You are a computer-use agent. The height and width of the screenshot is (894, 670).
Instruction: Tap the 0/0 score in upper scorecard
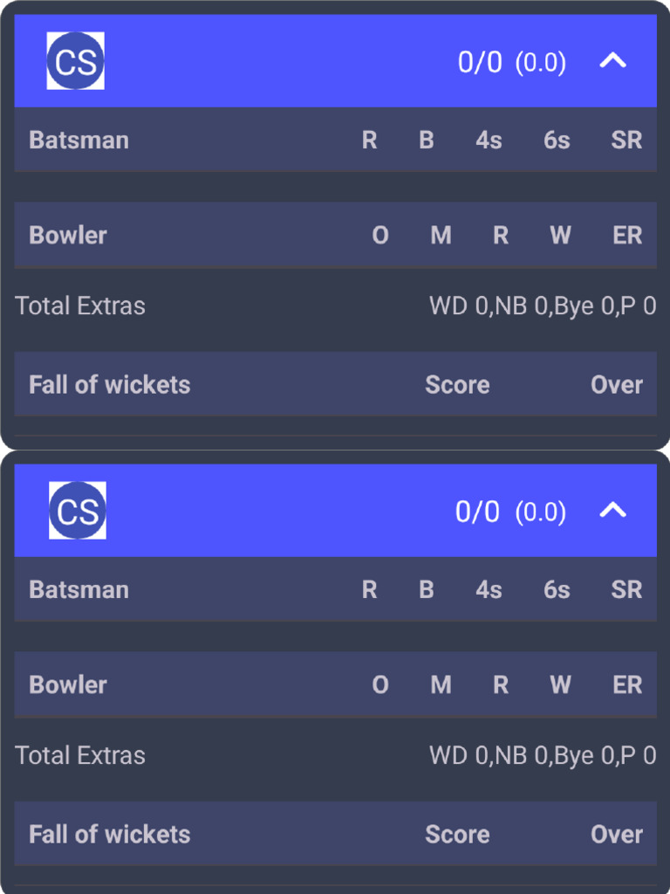480,63
